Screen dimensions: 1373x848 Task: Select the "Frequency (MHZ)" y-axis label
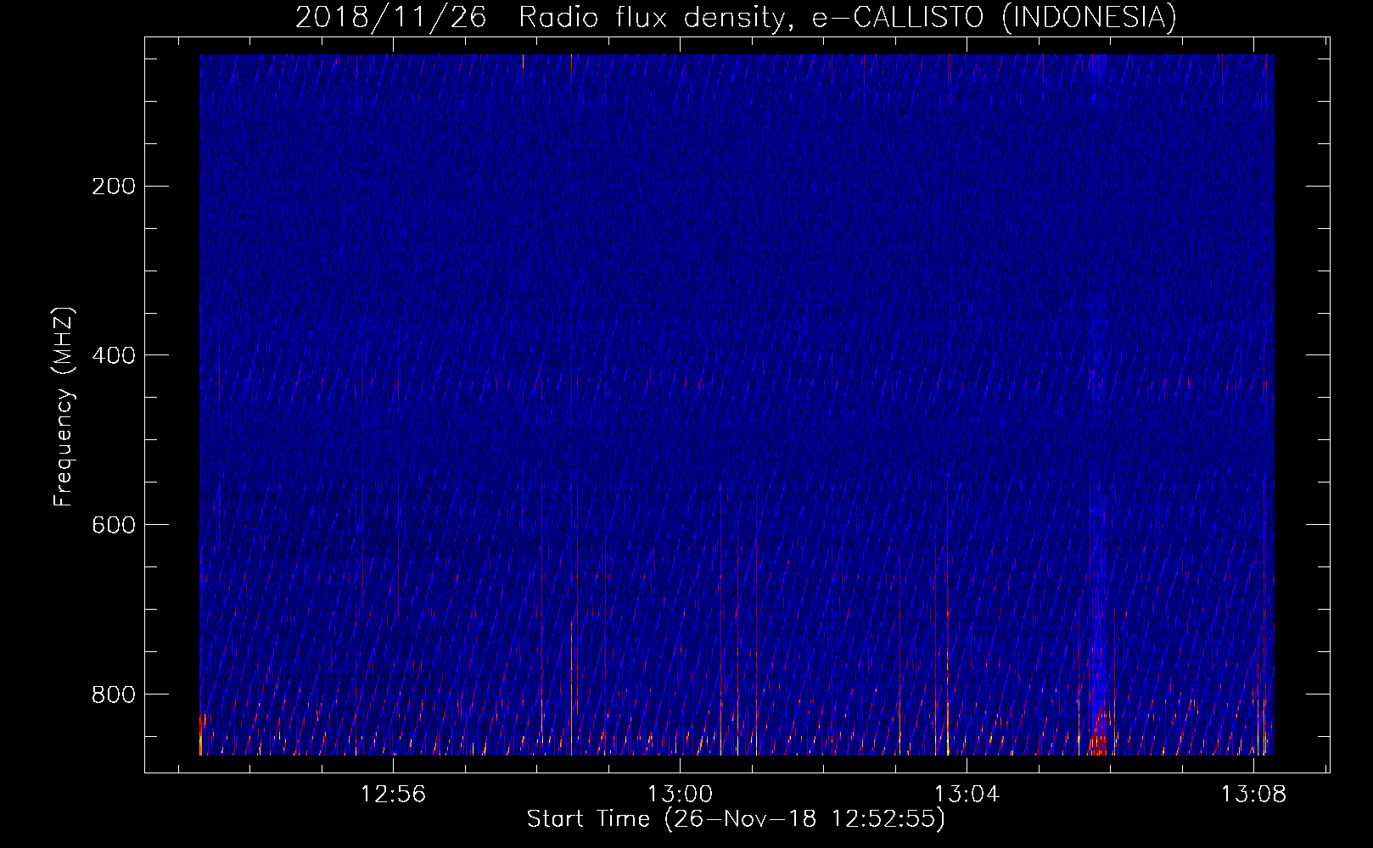click(64, 407)
